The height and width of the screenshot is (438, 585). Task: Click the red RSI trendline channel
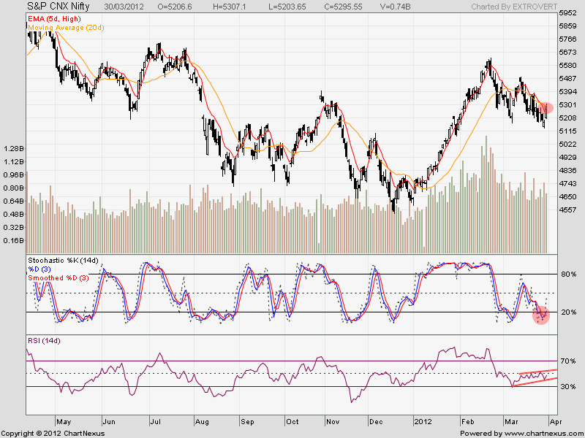pos(534,374)
